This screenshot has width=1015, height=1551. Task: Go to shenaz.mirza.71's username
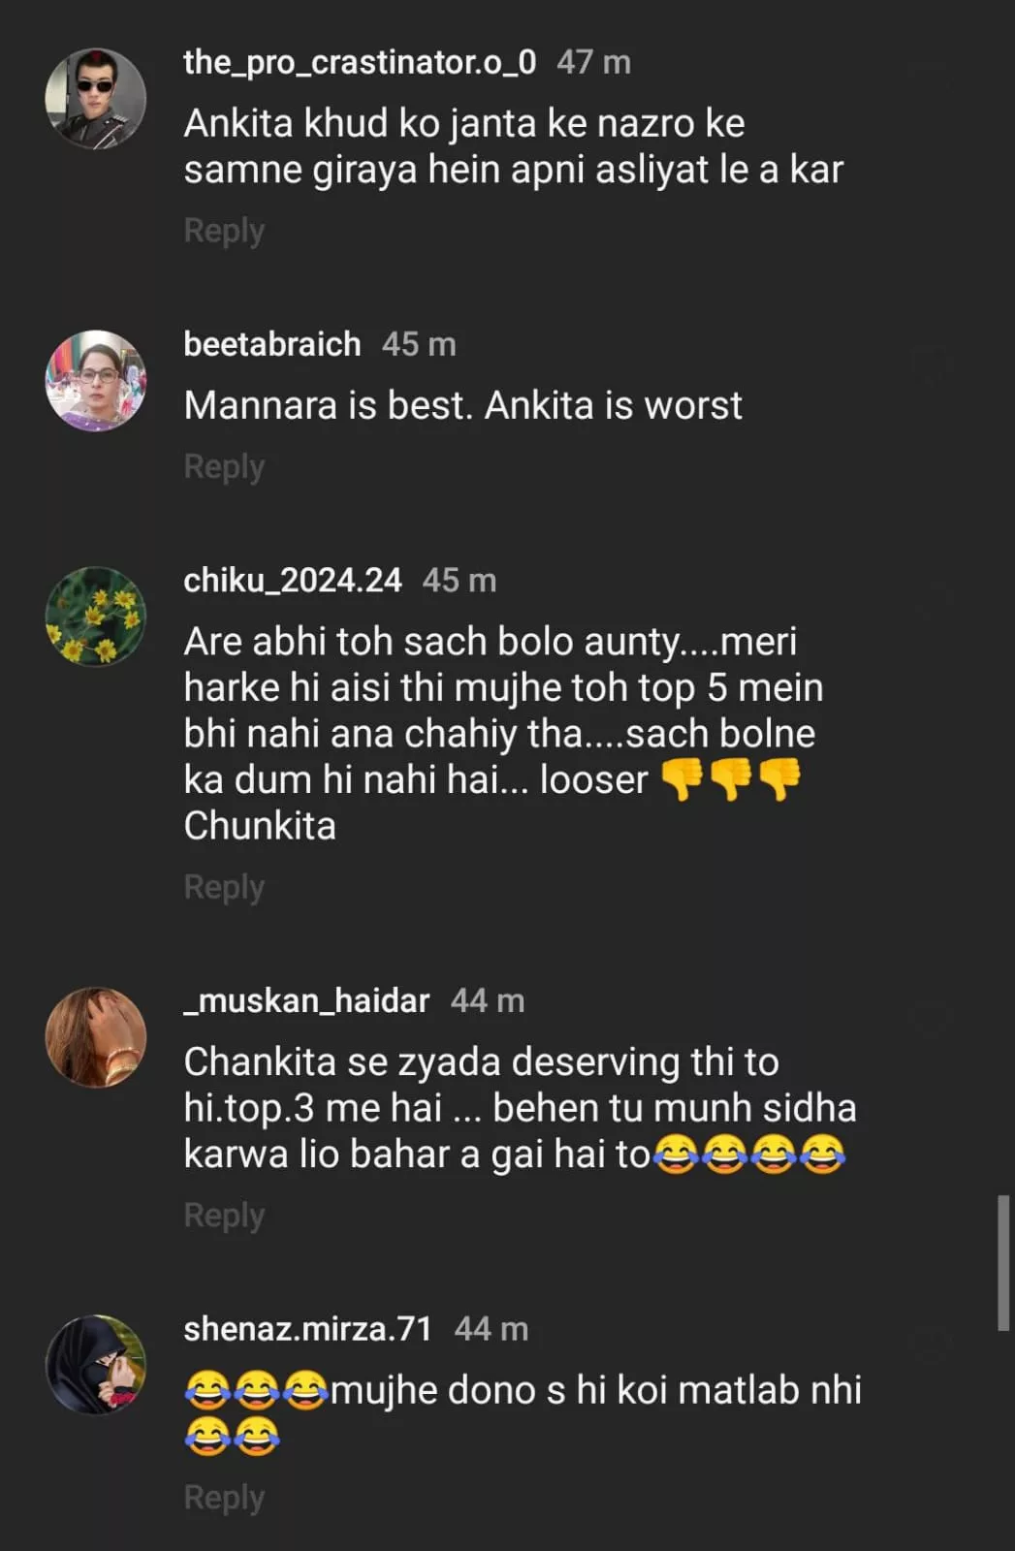307,1328
